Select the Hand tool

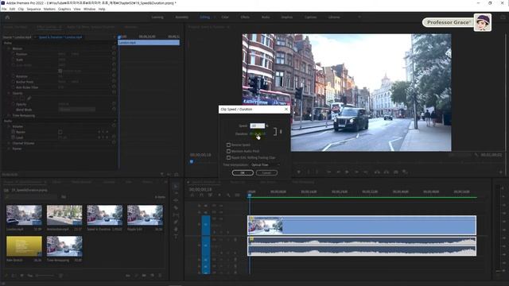pyautogui.click(x=176, y=230)
